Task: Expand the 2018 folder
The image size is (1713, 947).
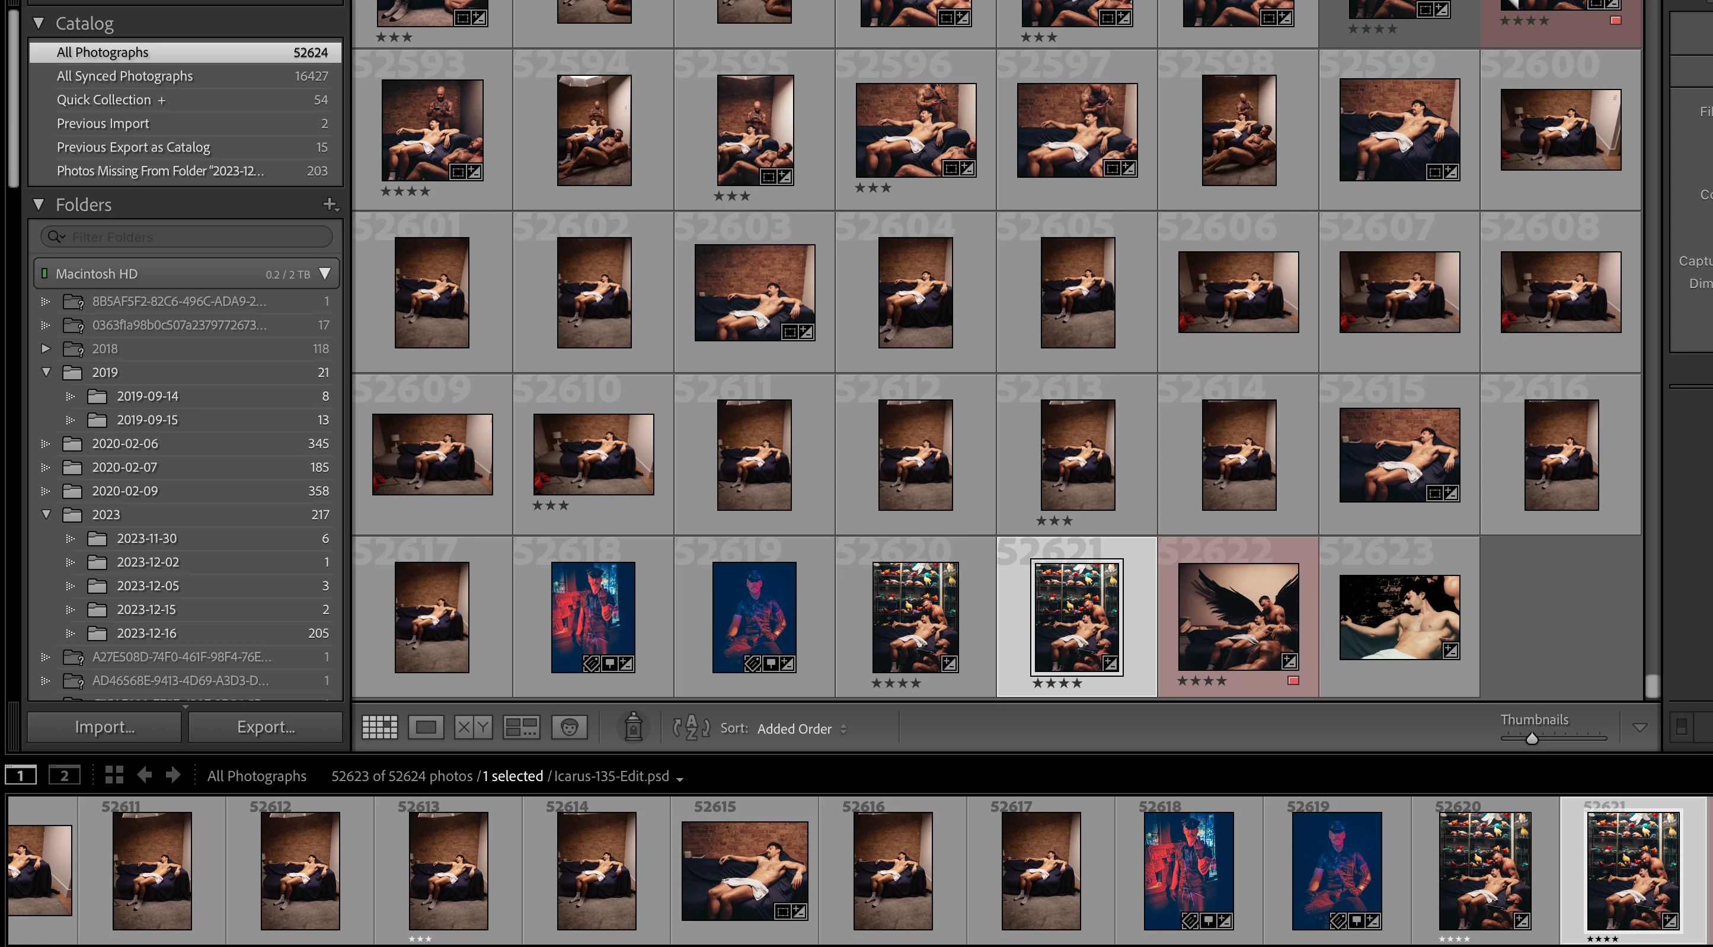Action: click(46, 348)
